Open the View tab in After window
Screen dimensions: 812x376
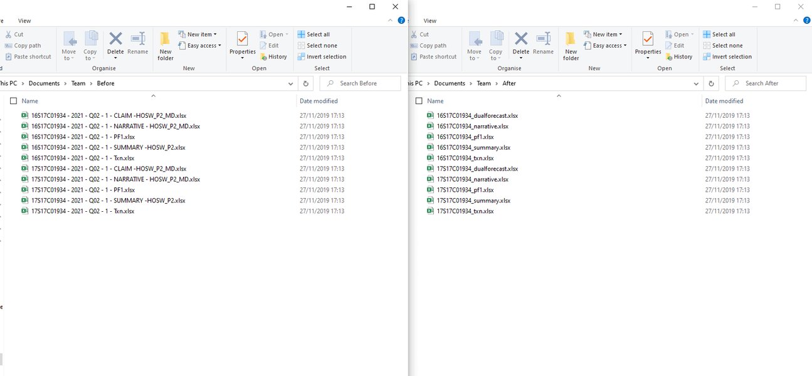(430, 21)
